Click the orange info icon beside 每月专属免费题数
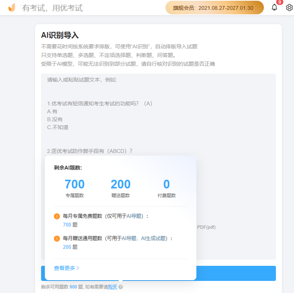This screenshot has height=293, width=294. (57, 216)
